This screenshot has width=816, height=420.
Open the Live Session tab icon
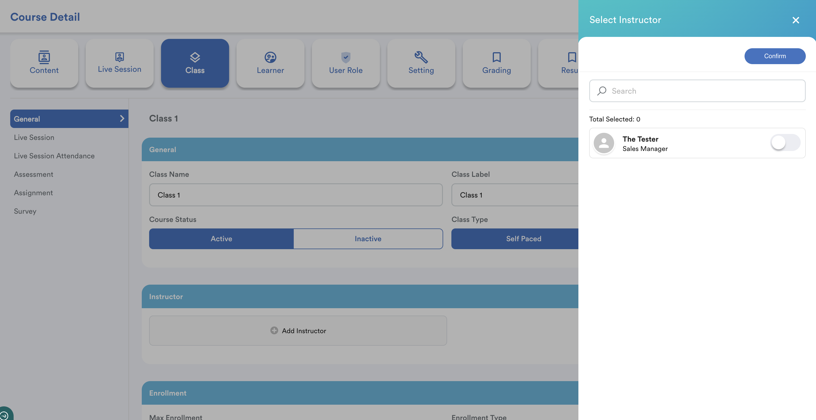[x=119, y=57]
